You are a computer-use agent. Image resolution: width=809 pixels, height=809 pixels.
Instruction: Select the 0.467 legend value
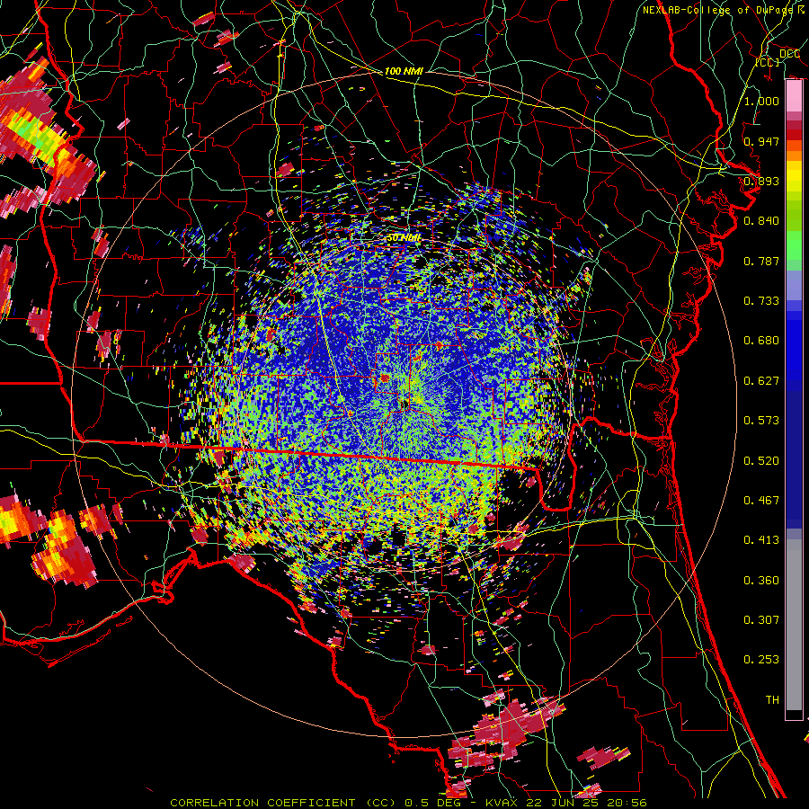(x=761, y=500)
